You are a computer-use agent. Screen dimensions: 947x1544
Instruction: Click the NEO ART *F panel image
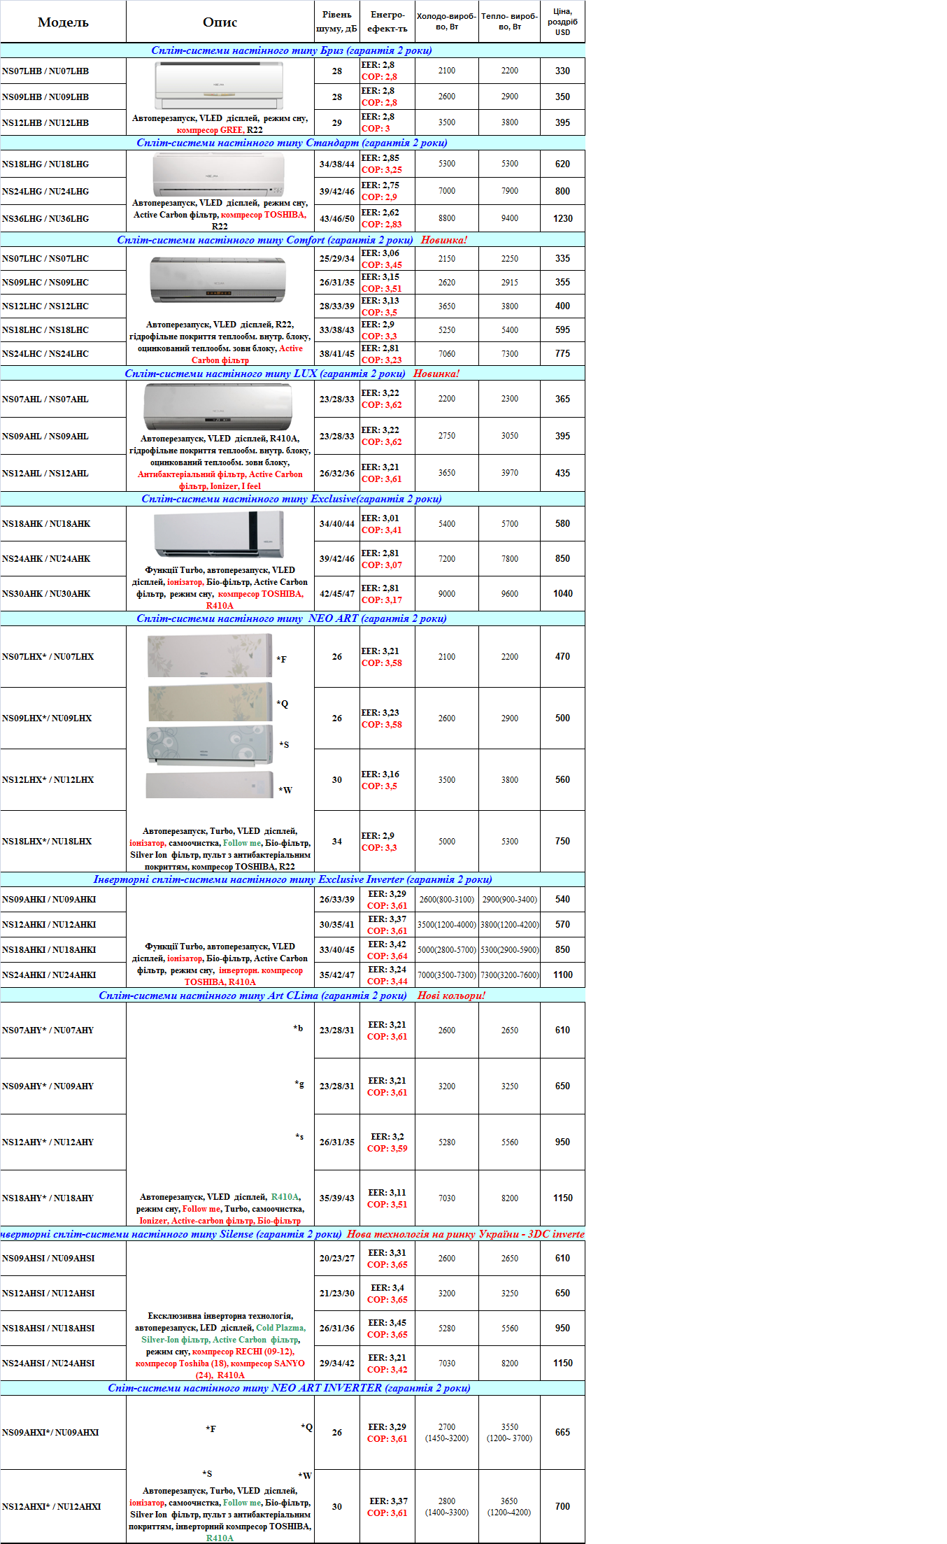[x=210, y=656]
